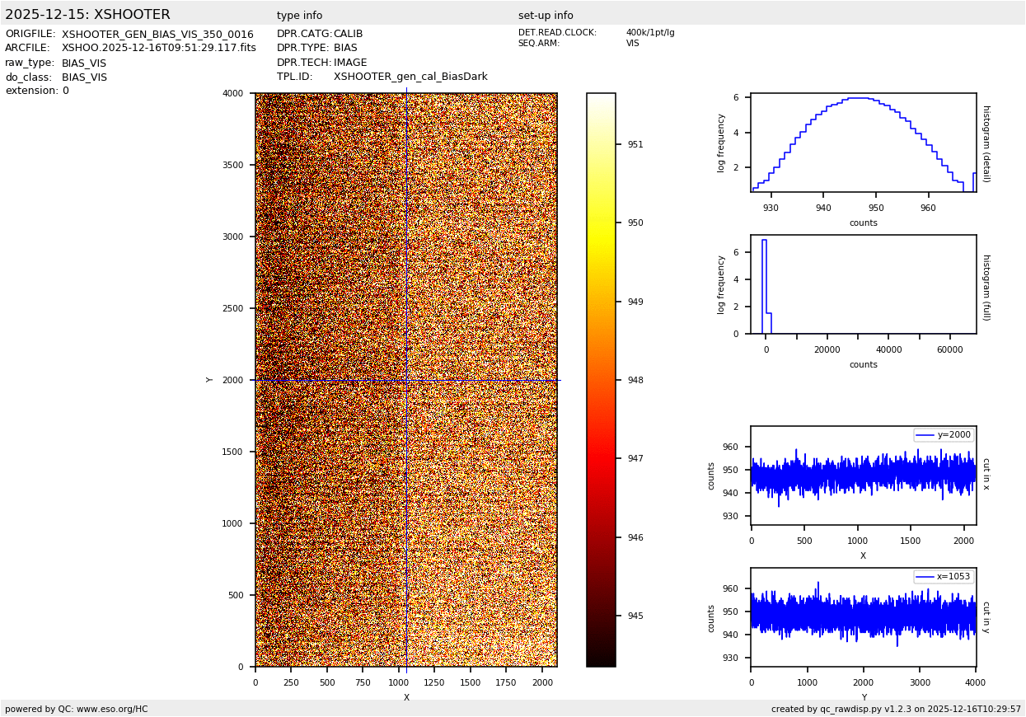
Task: Click the main bias detector image
Action: pos(405,380)
